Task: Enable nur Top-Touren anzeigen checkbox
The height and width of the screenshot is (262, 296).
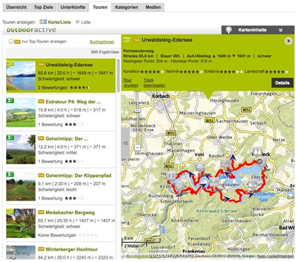Action: pyautogui.click(x=11, y=41)
